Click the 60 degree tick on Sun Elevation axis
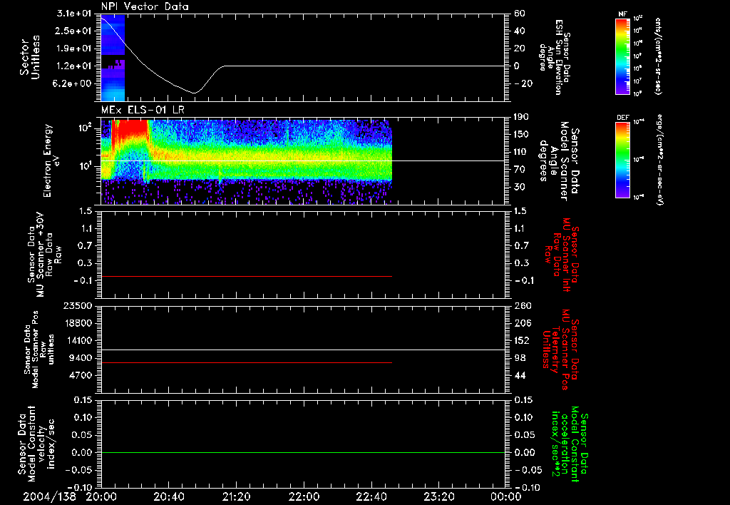730x505 pixels. (x=520, y=14)
